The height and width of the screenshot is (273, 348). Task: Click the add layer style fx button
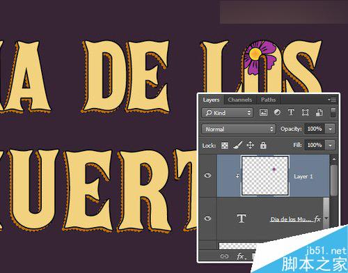pos(241,256)
